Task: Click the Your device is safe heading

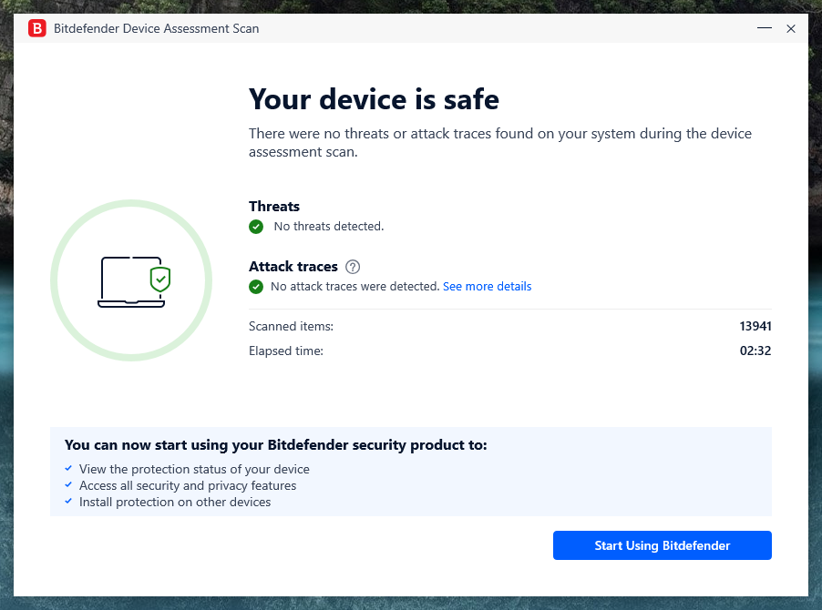Action: click(374, 98)
